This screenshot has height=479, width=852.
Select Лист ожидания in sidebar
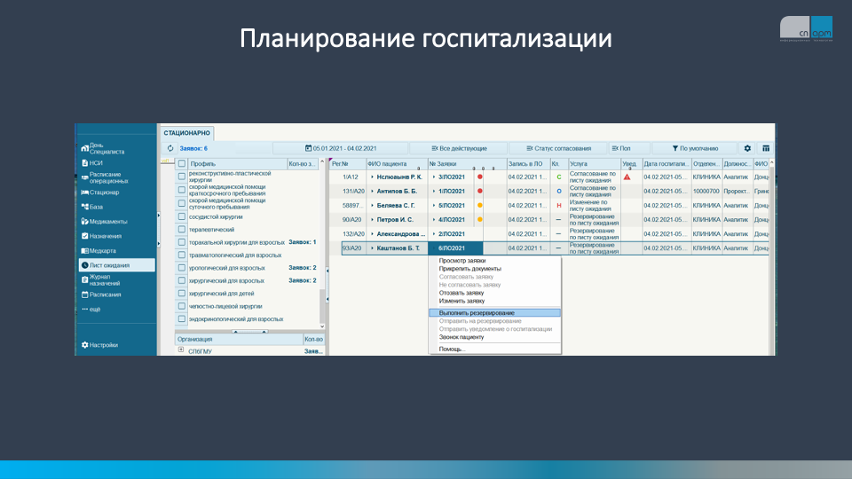click(x=116, y=265)
